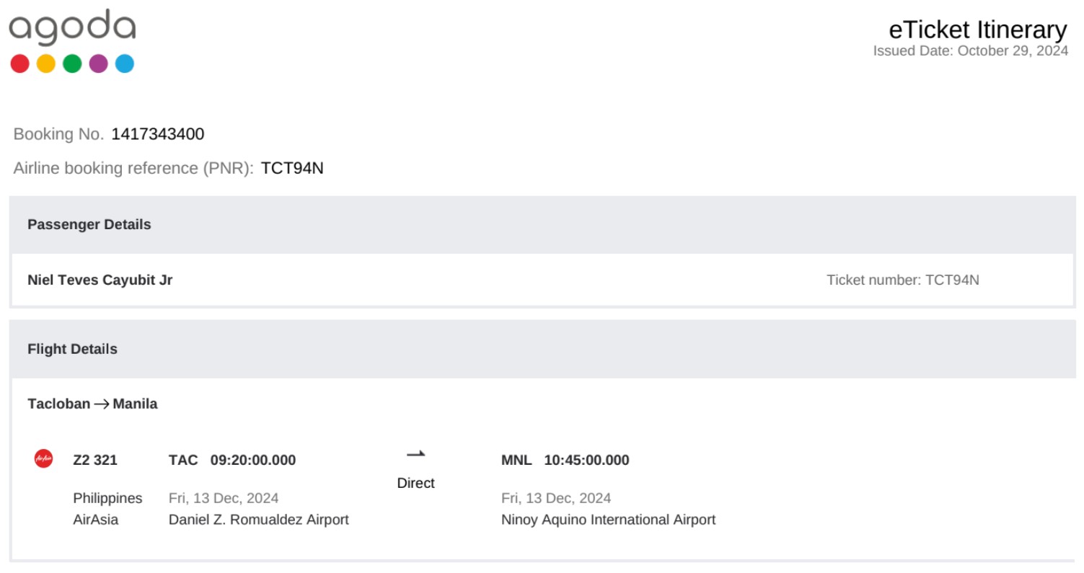Click the green dot in agoda logo
This screenshot has height=573, width=1084.
72,63
